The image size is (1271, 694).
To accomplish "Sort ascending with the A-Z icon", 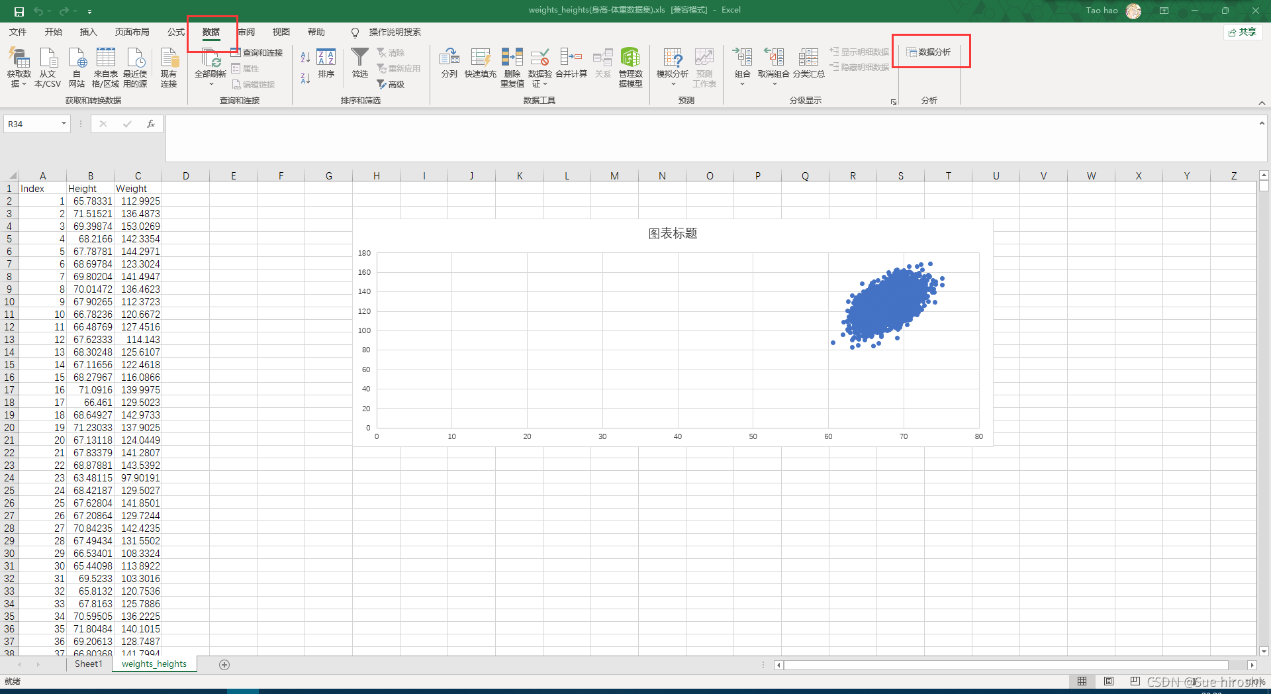I will click(x=305, y=58).
